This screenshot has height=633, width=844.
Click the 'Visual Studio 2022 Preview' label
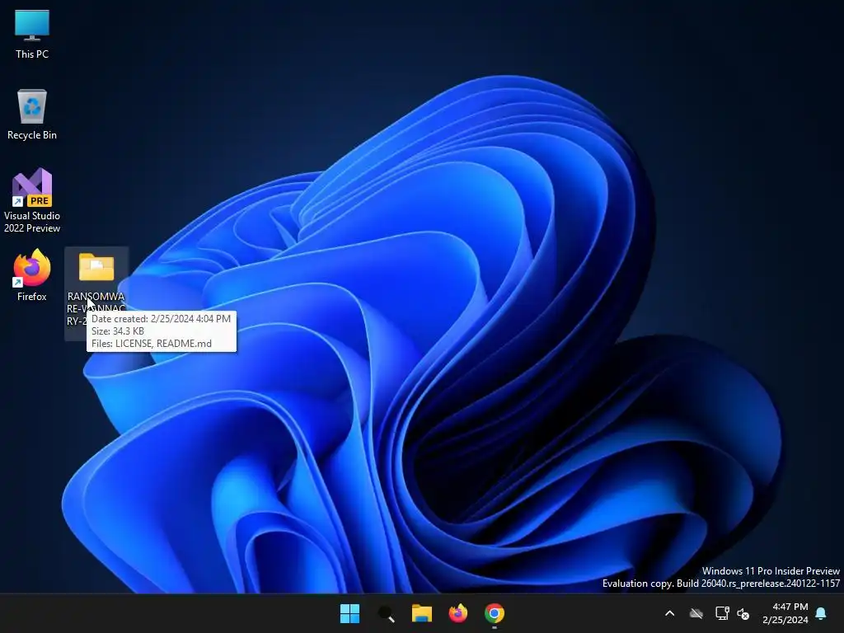(x=32, y=222)
